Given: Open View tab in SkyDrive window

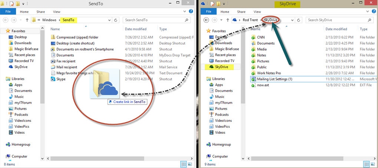Looking at the screenshot, I should [257, 12].
